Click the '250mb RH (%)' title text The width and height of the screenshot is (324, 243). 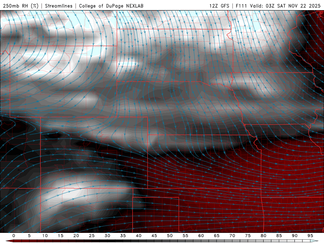[21, 6]
